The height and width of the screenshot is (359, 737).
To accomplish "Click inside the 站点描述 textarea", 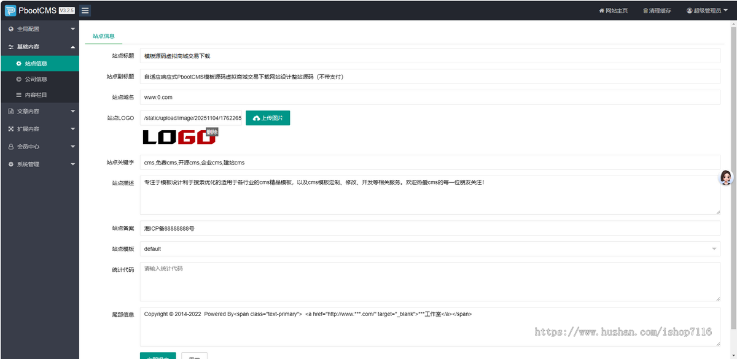I will click(430, 195).
